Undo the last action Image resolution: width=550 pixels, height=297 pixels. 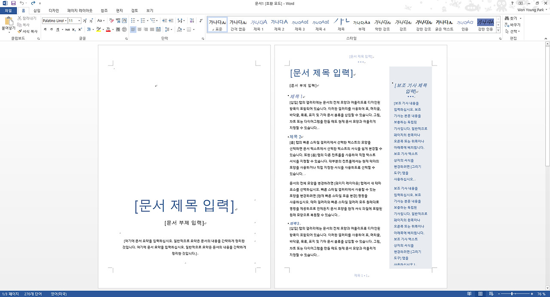(21, 3)
